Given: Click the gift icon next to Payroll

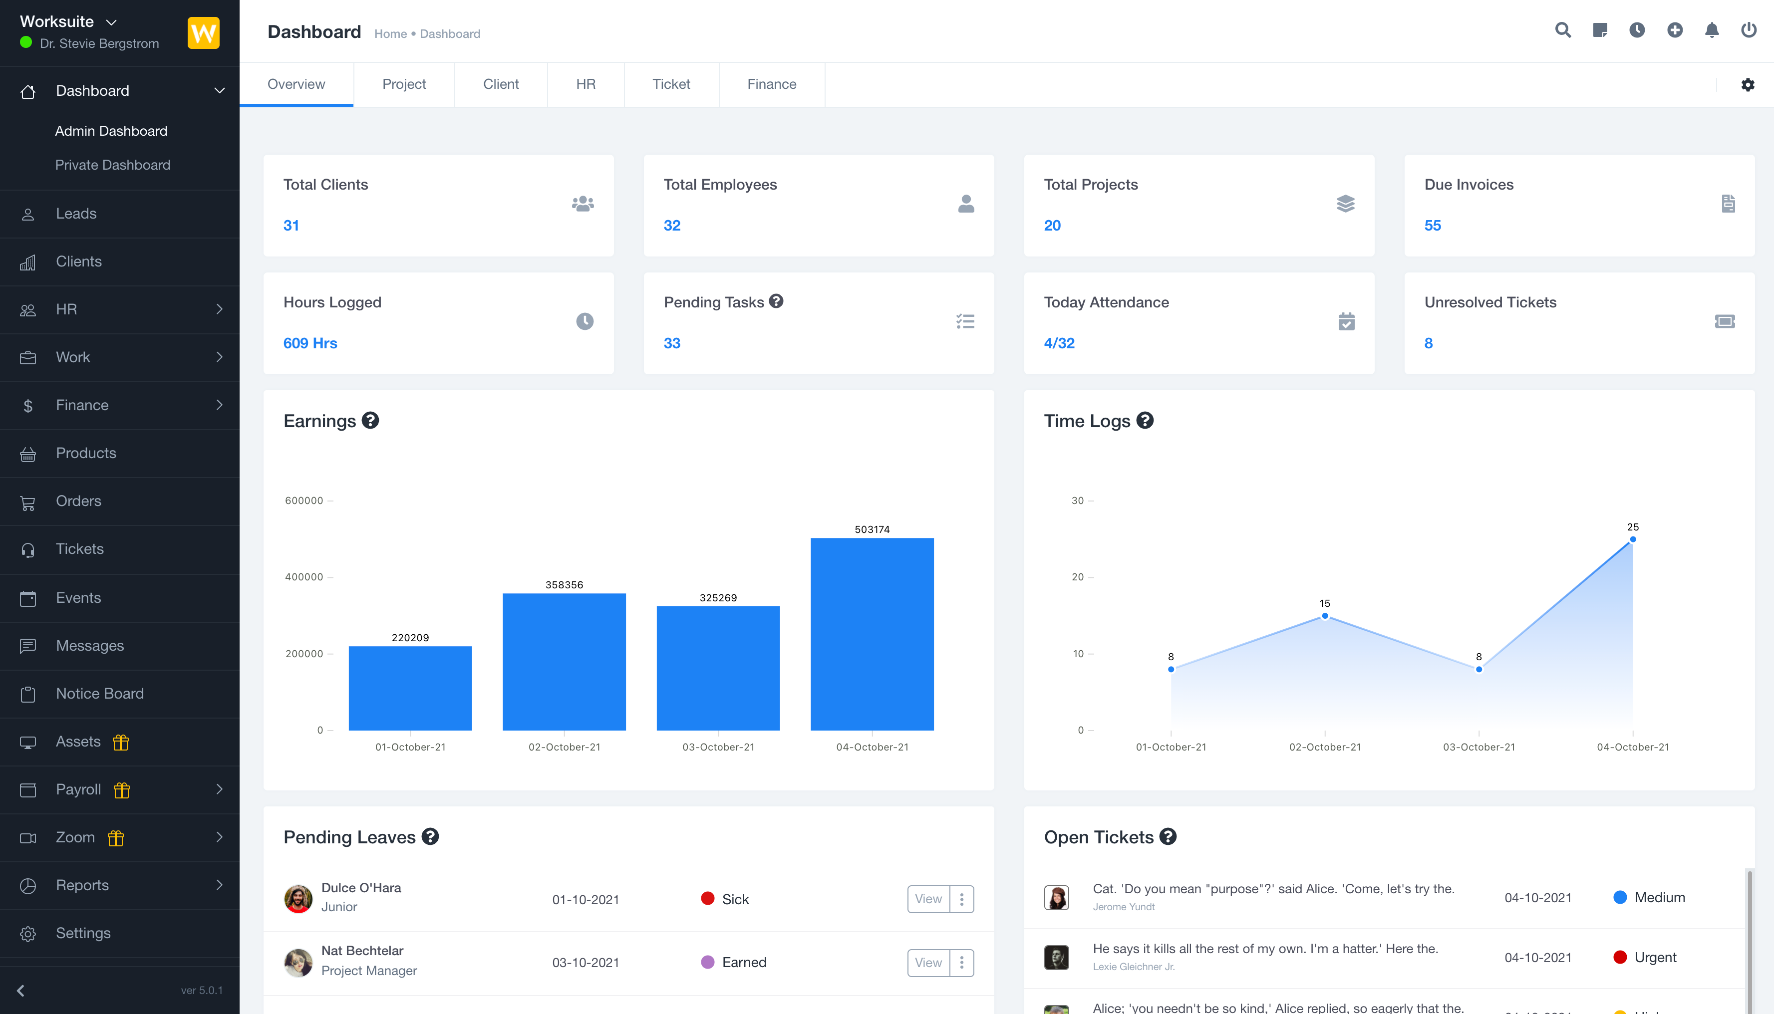Looking at the screenshot, I should [x=121, y=790].
